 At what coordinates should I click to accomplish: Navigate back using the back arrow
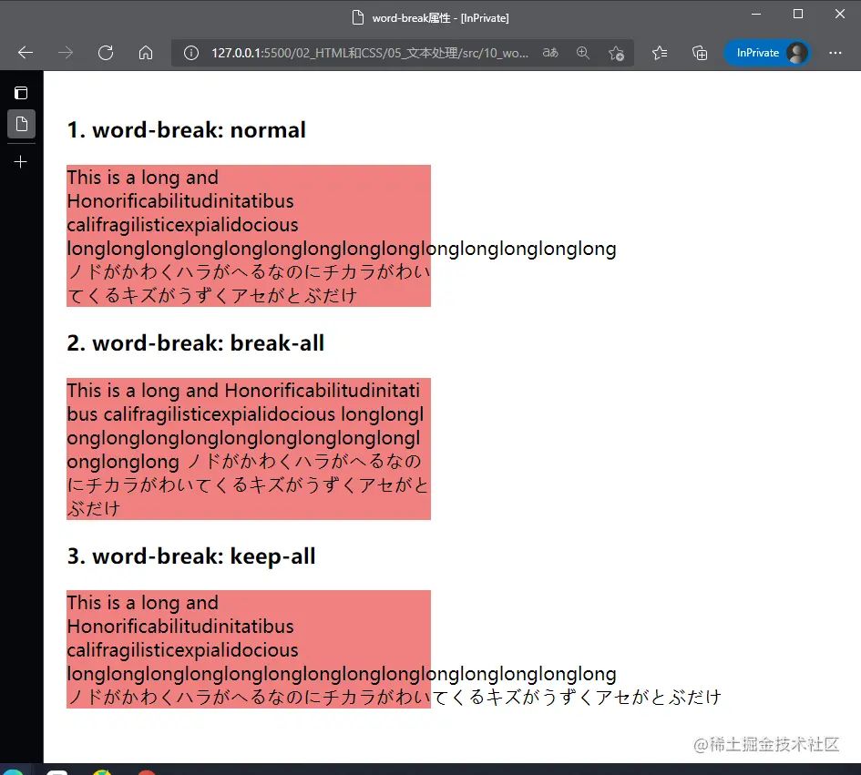[x=24, y=53]
